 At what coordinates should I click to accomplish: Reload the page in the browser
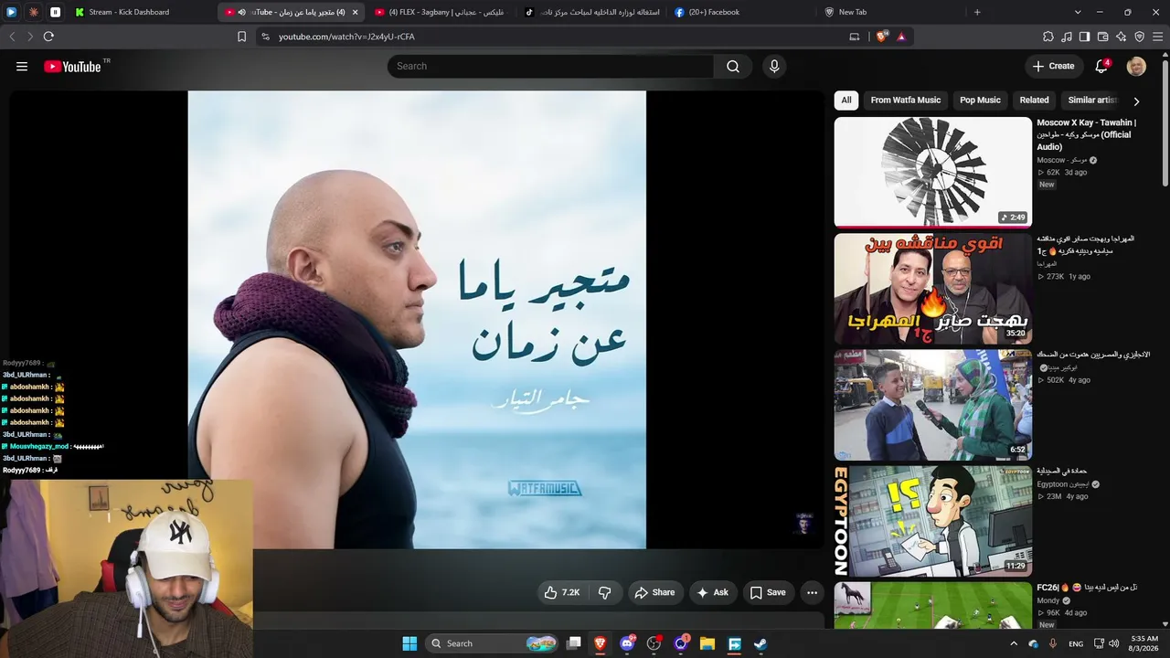(48, 37)
